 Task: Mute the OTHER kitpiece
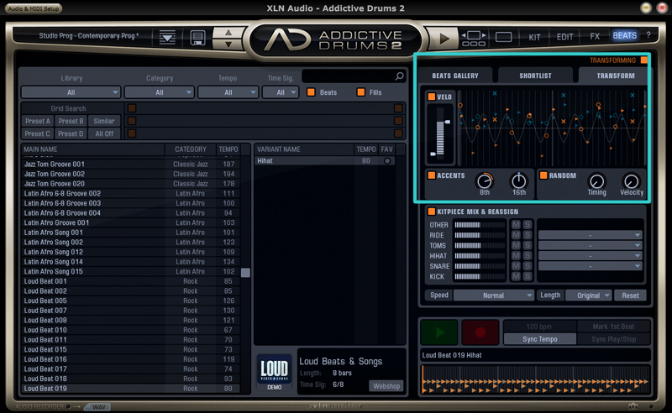tap(516, 225)
